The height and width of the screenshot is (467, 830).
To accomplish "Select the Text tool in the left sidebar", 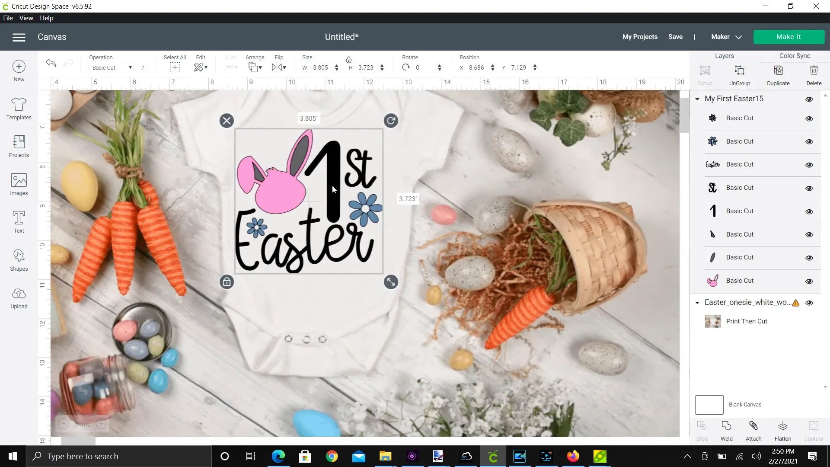I will tap(19, 222).
